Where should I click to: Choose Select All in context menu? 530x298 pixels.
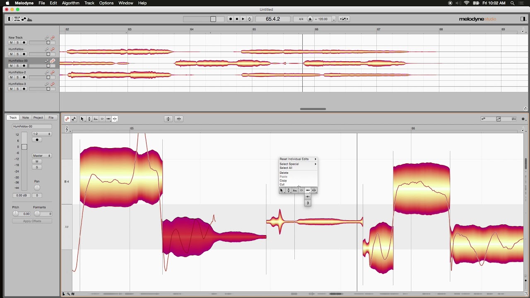tap(286, 168)
